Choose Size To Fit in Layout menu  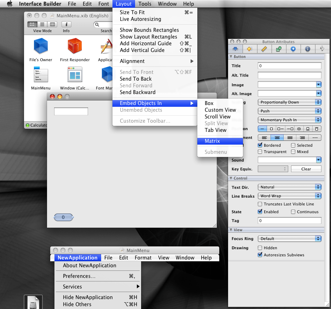(155, 12)
